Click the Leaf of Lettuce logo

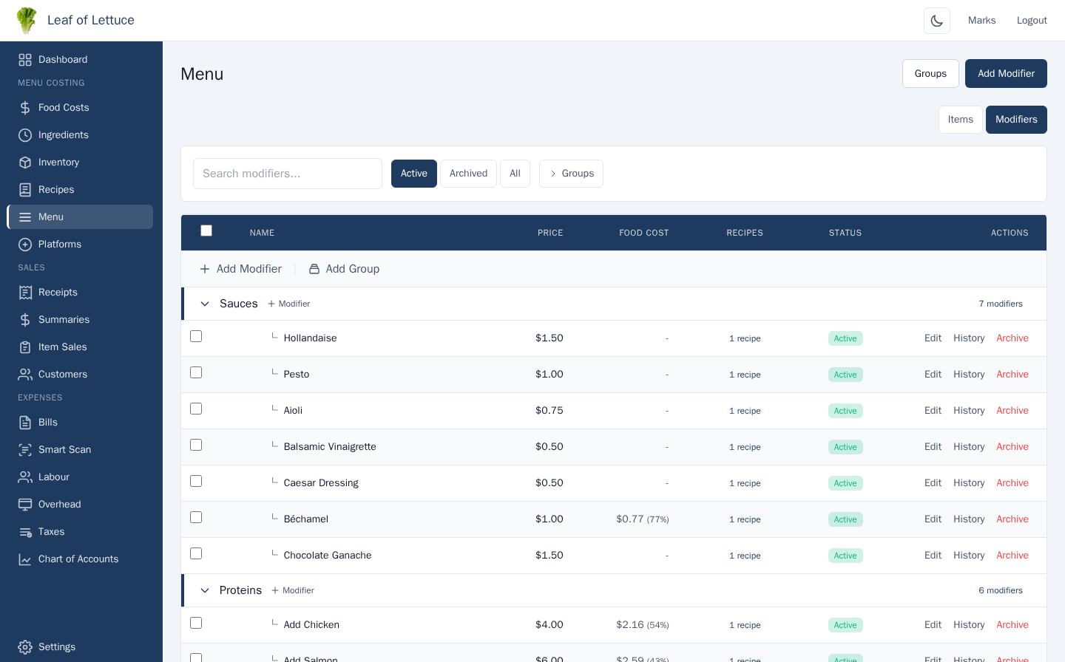pos(27,21)
